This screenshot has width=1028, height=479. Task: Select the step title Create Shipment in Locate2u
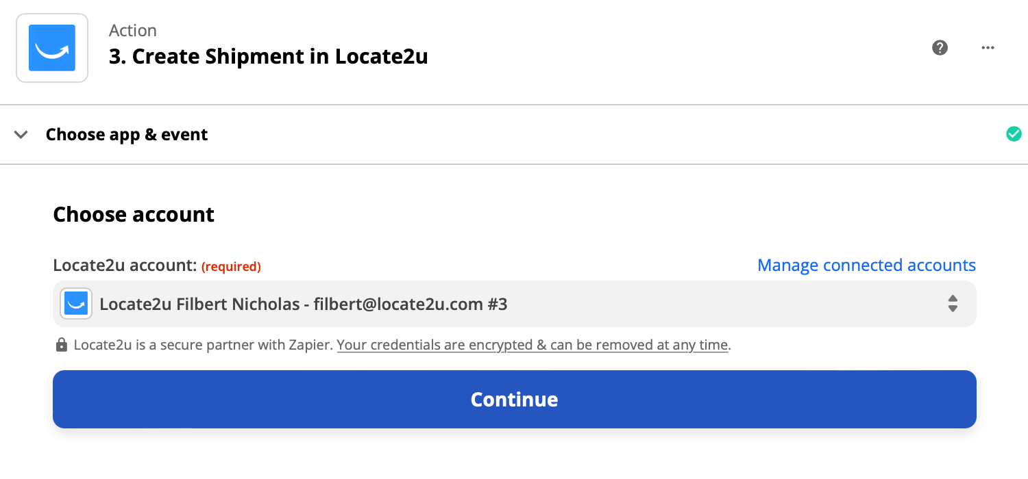coord(269,57)
